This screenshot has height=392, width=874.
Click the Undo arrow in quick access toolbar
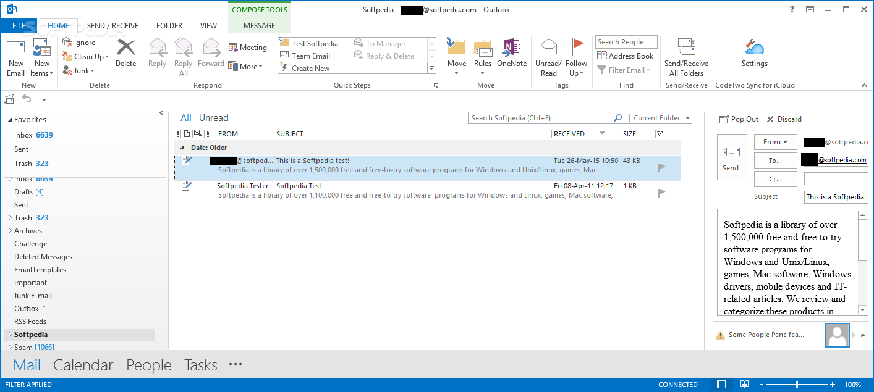(x=27, y=98)
